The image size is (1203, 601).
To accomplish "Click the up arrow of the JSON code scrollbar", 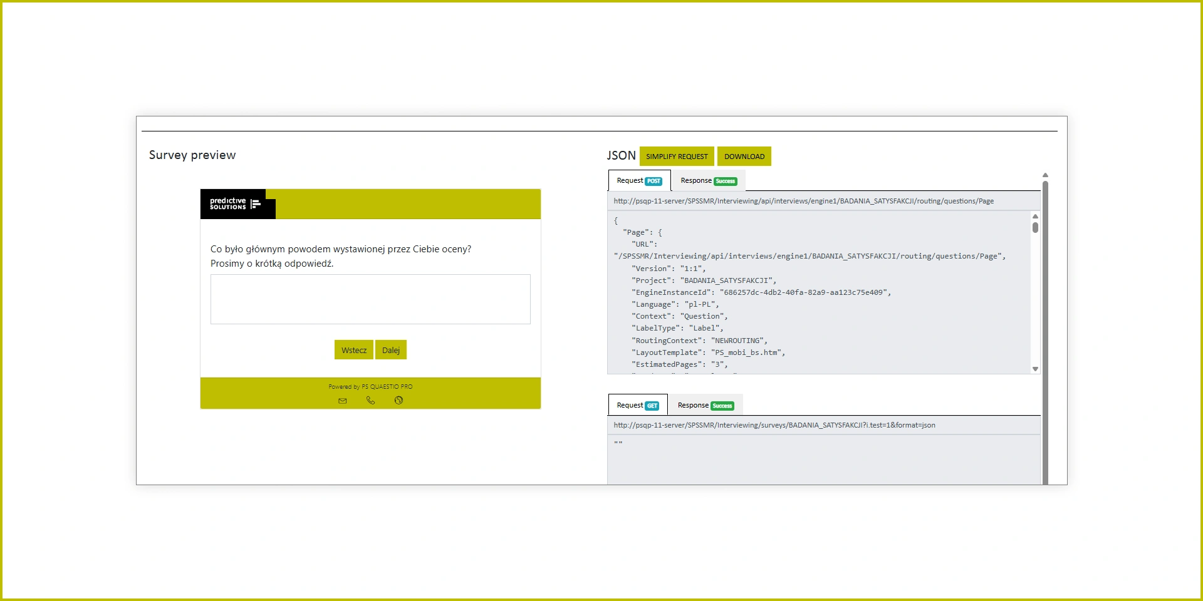I will pyautogui.click(x=1035, y=216).
